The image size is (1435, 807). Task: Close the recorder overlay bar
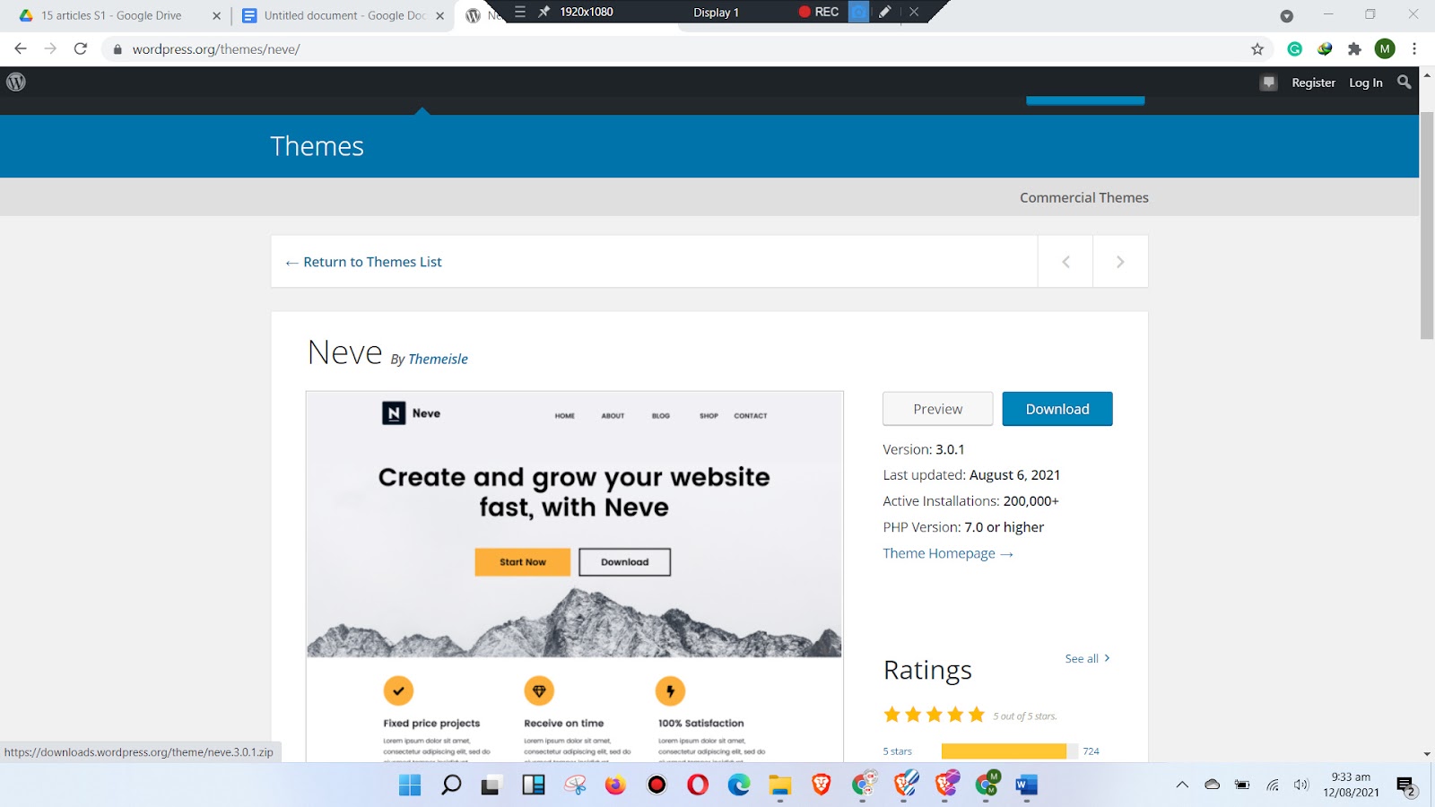point(914,12)
